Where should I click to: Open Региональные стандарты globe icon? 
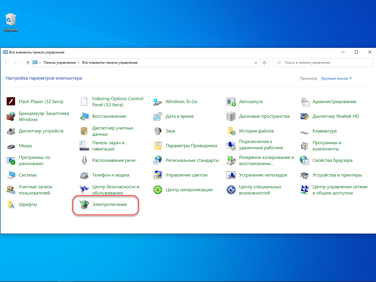158,160
